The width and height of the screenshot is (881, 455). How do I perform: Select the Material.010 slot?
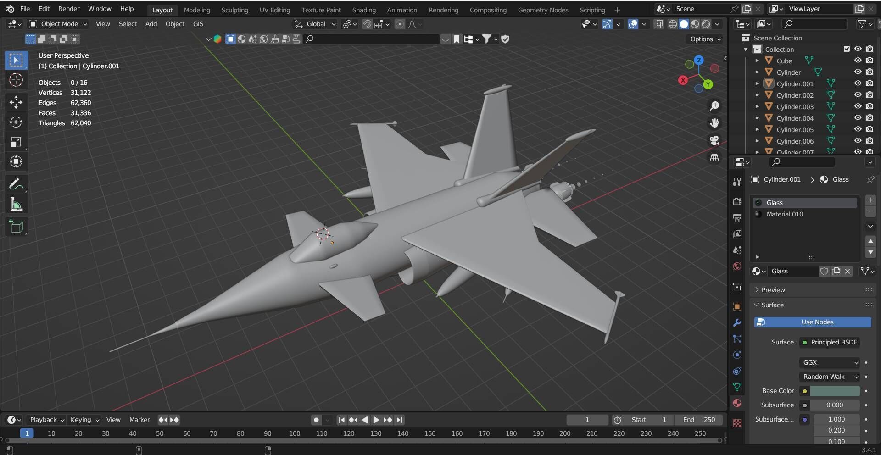point(804,214)
